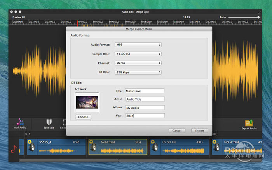Click speaker icon on 05 Set Fir clip

[x=155, y=147]
